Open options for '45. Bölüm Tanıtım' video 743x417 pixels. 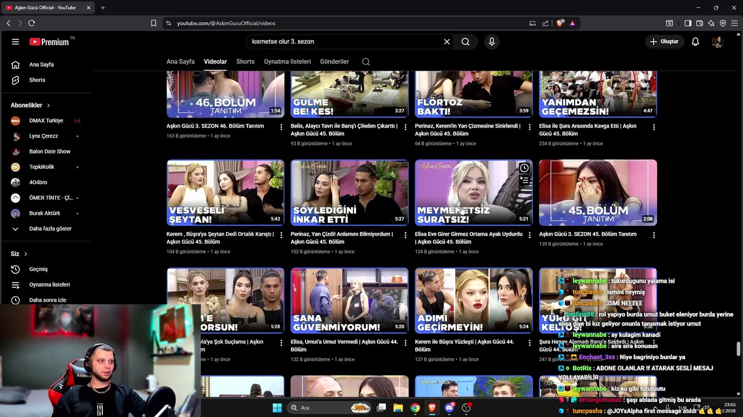coord(654,235)
